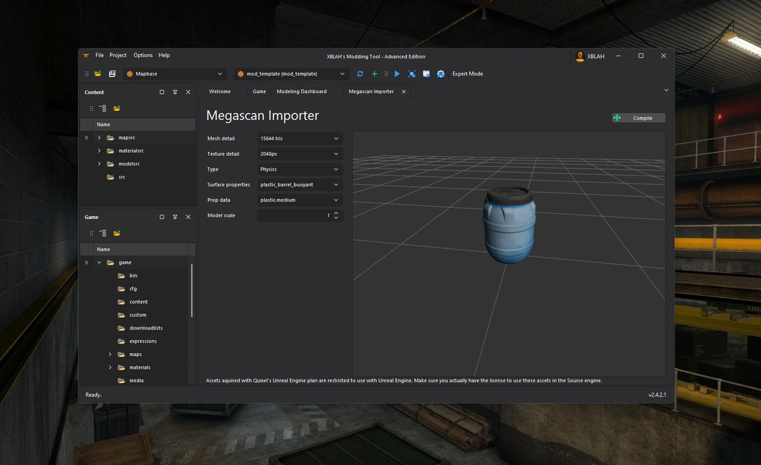The width and height of the screenshot is (761, 465).
Task: Click the XBLAH user avatar icon
Action: click(x=580, y=56)
